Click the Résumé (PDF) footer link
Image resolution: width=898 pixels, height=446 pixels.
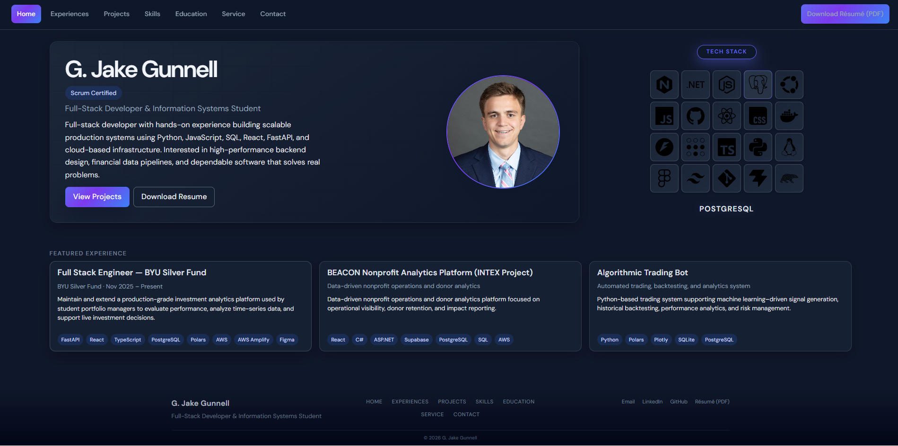[712, 402]
